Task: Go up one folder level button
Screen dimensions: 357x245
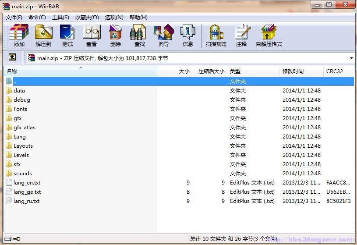Action: [12, 57]
